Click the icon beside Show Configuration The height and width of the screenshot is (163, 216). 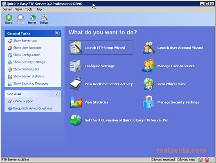10,55
